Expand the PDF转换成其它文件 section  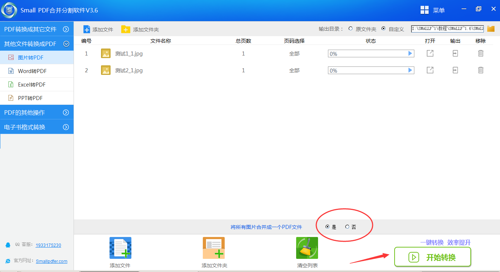tap(37, 29)
